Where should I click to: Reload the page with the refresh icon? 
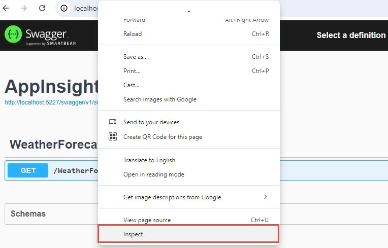coord(42,8)
